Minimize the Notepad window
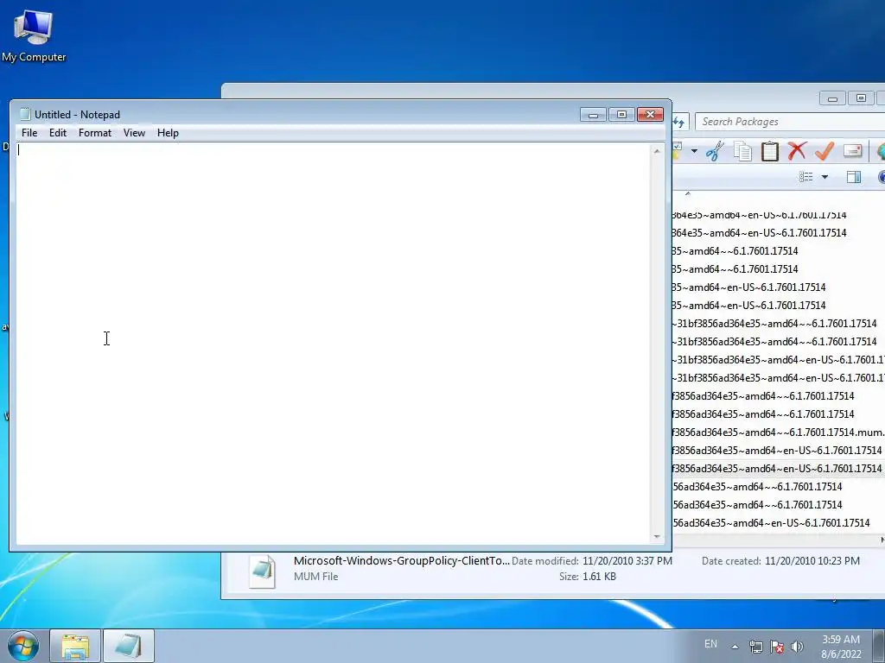Screen dimensions: 885x663 tap(593, 115)
